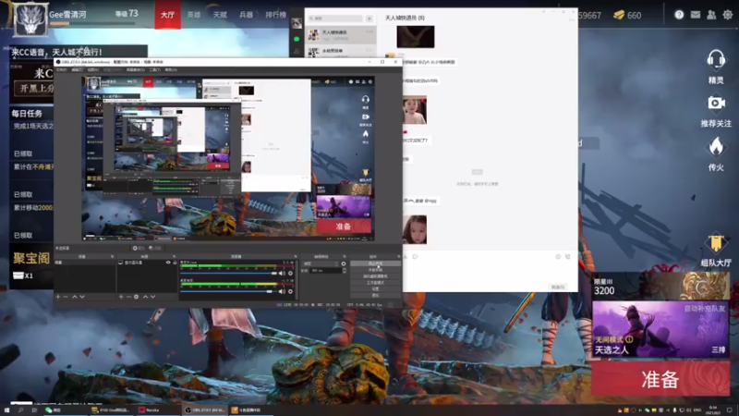Viewport: 739px width, 416px height.
Task: Open the WeChat chat three-dots menu
Action: point(572,19)
